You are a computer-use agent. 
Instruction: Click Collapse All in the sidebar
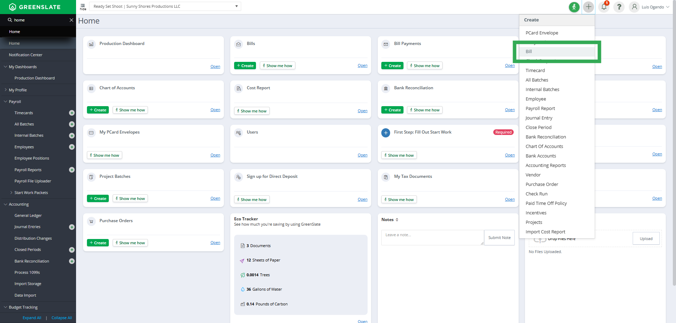click(x=62, y=318)
